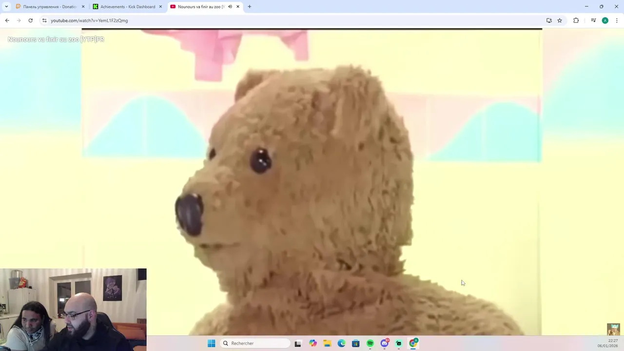Open Chrome's three-dot menu

click(617, 20)
